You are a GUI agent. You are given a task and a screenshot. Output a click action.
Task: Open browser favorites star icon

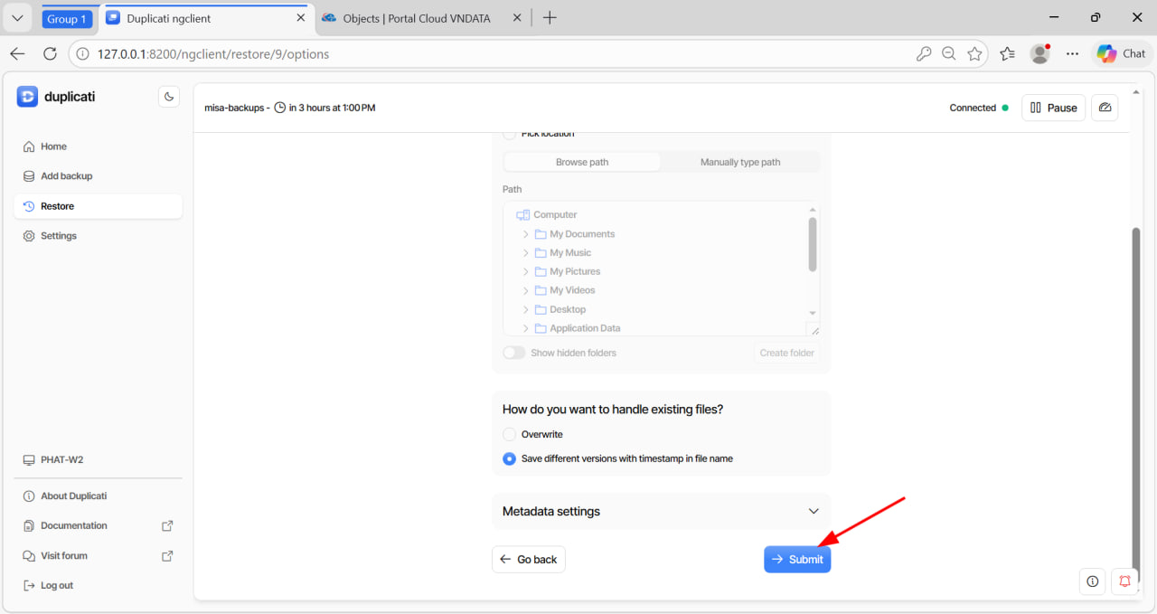tap(974, 54)
